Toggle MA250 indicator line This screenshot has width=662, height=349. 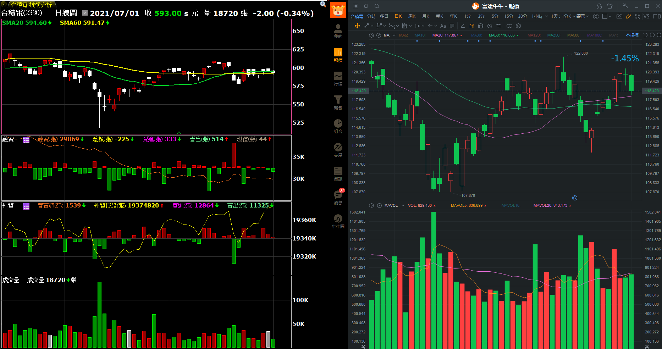click(x=554, y=35)
